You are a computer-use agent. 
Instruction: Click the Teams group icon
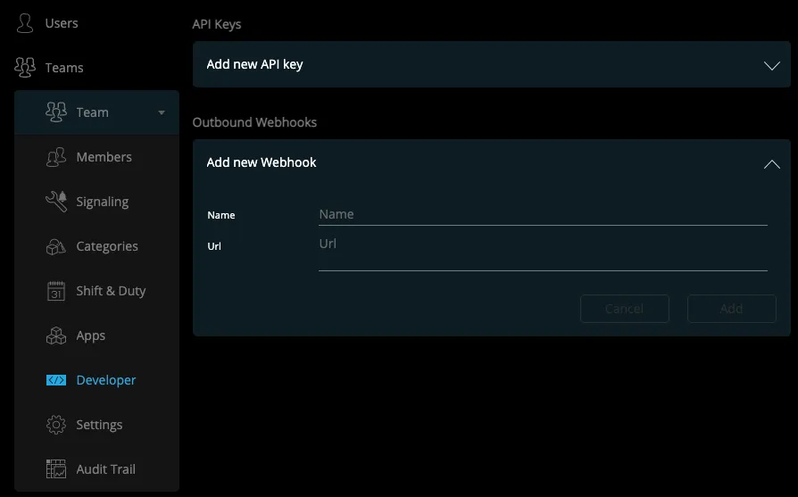coord(25,68)
